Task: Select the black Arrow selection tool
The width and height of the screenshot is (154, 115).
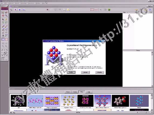Action: (3, 19)
